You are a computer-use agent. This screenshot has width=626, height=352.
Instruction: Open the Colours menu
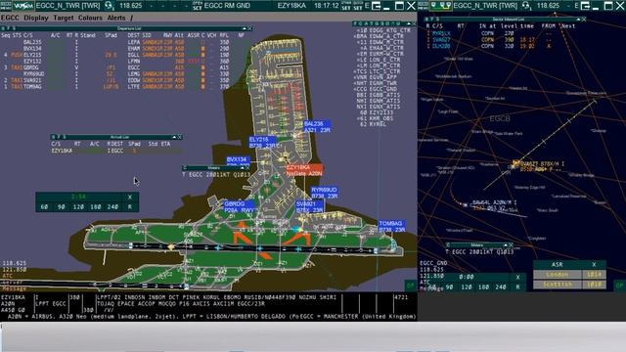90,18
